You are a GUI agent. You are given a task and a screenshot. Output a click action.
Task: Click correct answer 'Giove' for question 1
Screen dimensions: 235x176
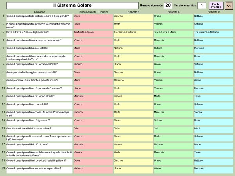[x=93, y=18]
